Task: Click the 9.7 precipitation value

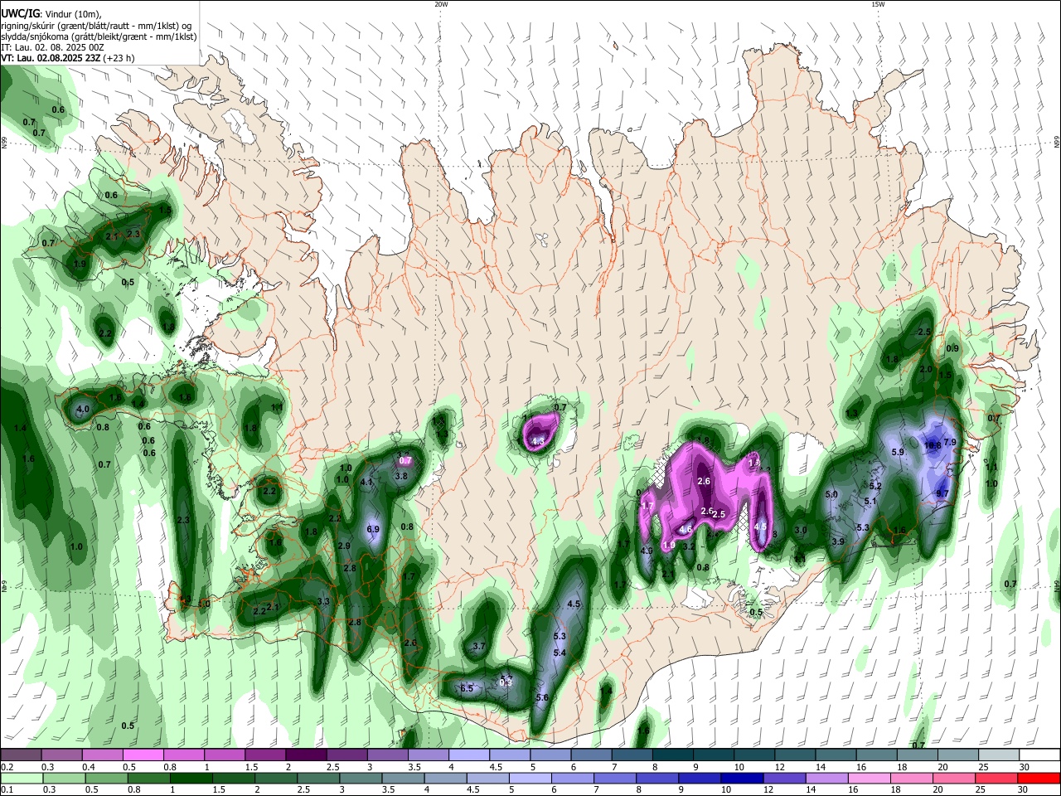Action: pyautogui.click(x=942, y=493)
